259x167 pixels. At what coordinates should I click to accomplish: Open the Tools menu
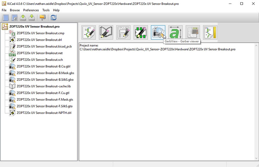46,10
